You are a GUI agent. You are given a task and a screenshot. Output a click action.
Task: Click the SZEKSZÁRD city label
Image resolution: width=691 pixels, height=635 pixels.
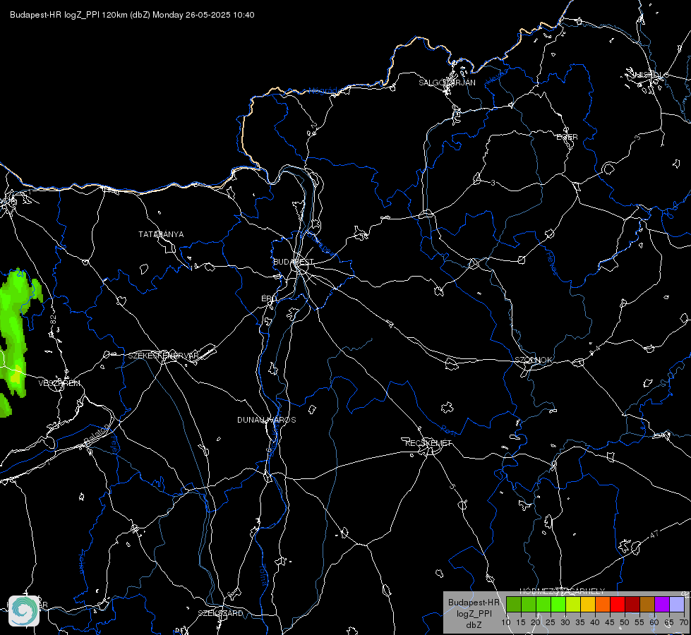tap(220, 613)
